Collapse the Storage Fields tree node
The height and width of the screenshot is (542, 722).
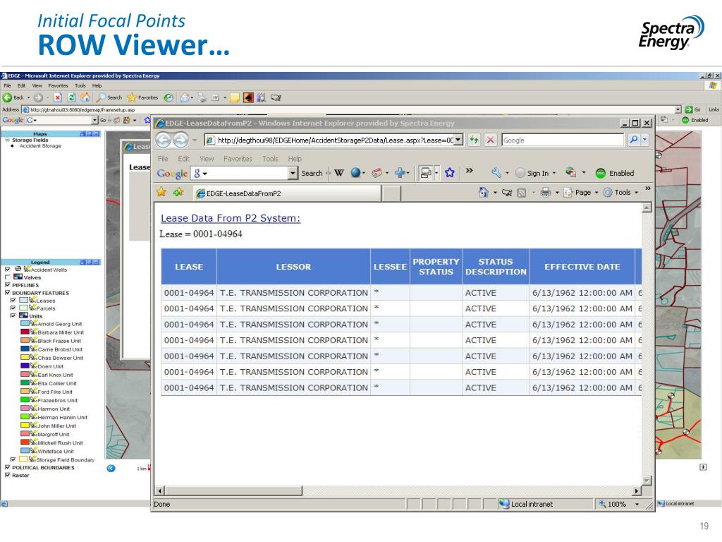click(7, 140)
